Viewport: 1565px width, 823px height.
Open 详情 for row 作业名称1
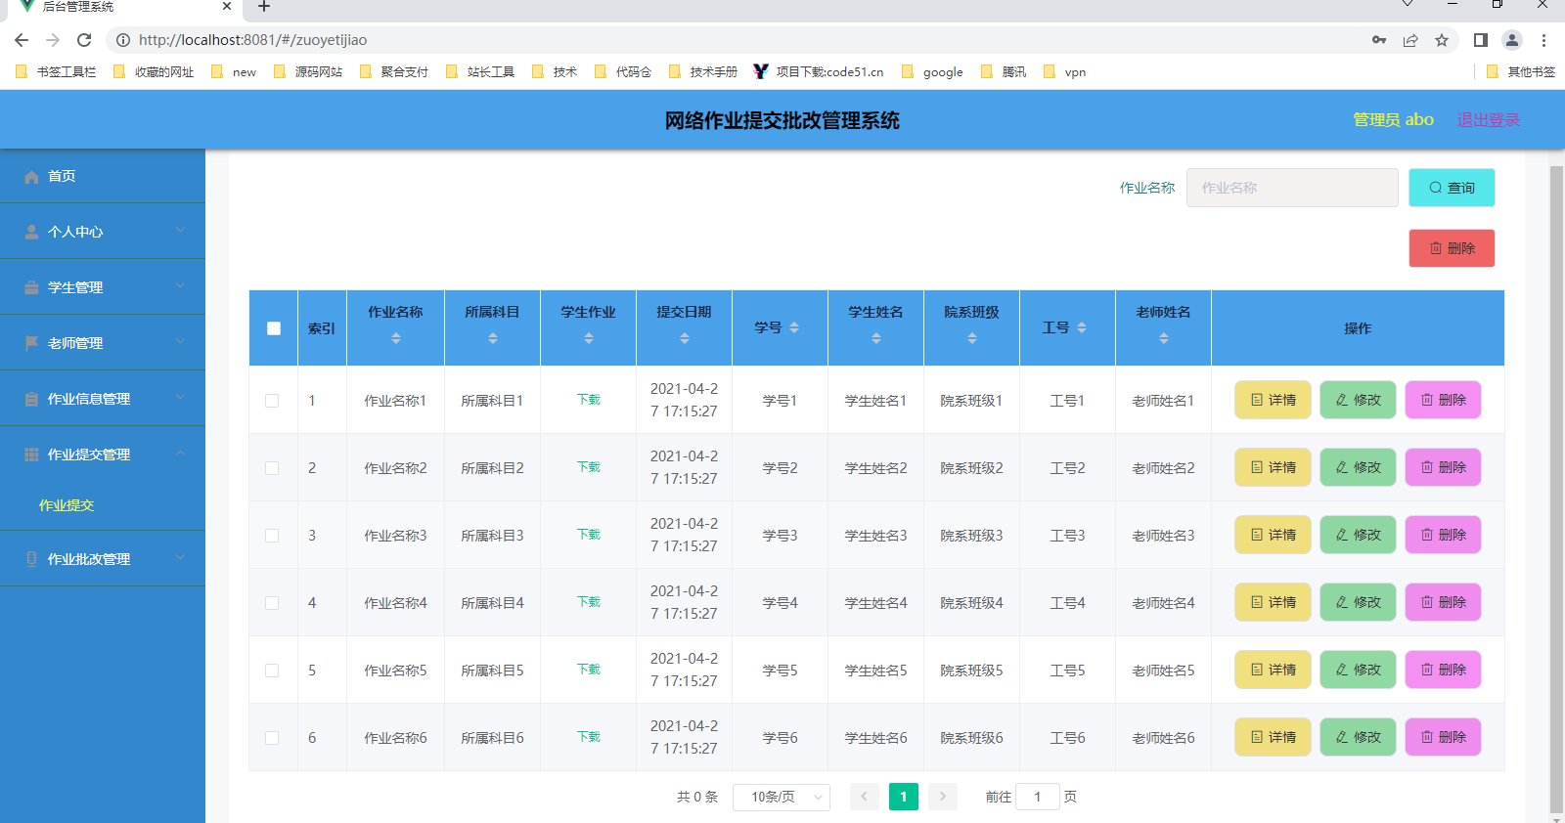coord(1273,400)
